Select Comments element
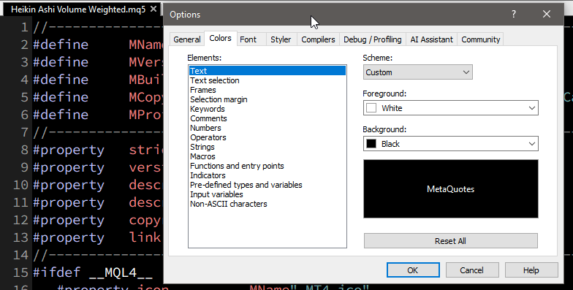Screen dimensions: 573x290 point(267,118)
